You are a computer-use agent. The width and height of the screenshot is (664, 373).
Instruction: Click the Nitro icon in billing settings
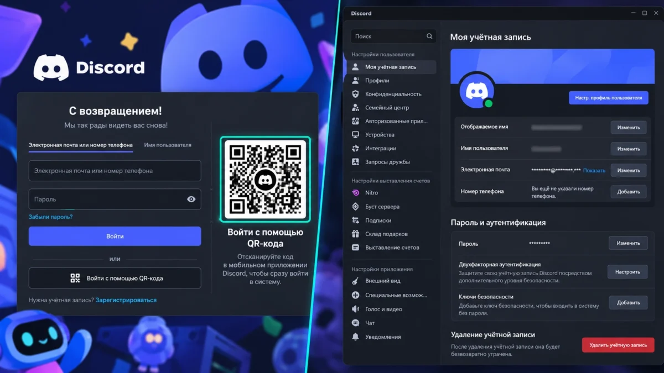point(355,193)
